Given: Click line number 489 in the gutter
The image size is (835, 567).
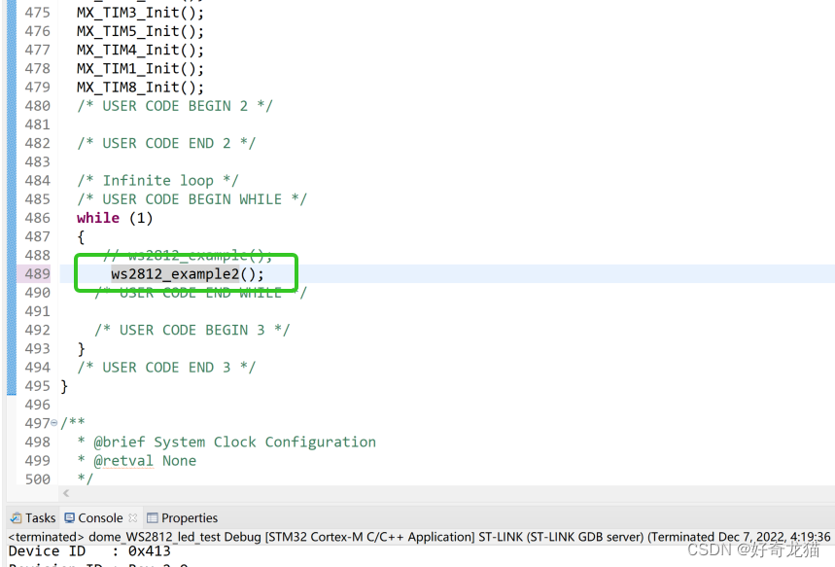Looking at the screenshot, I should (37, 274).
